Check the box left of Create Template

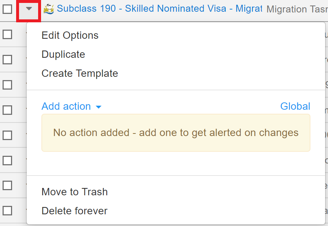tap(7, 85)
